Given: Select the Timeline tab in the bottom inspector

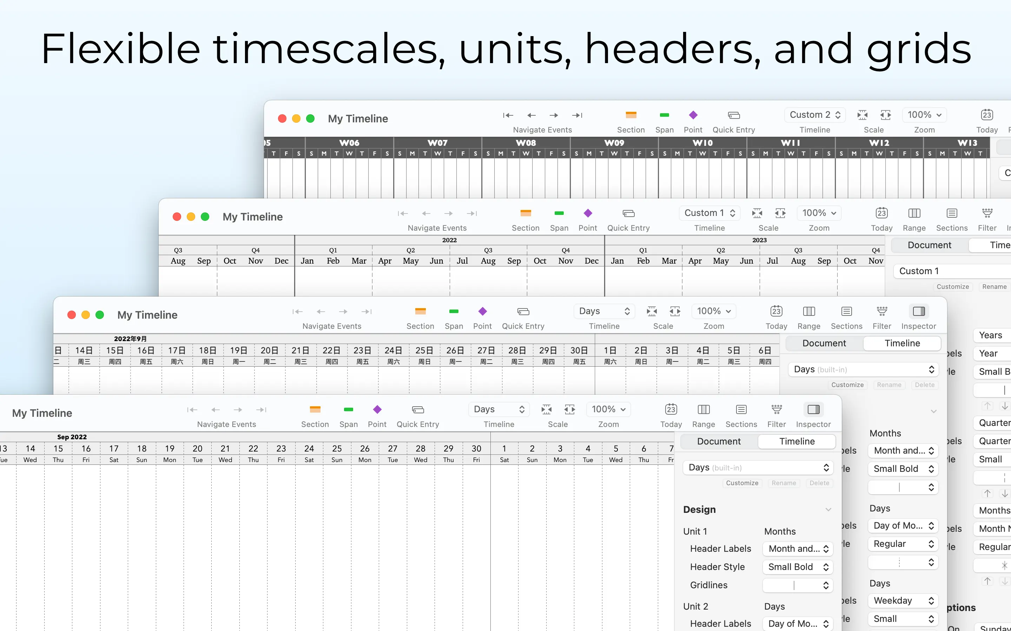Looking at the screenshot, I should [797, 441].
